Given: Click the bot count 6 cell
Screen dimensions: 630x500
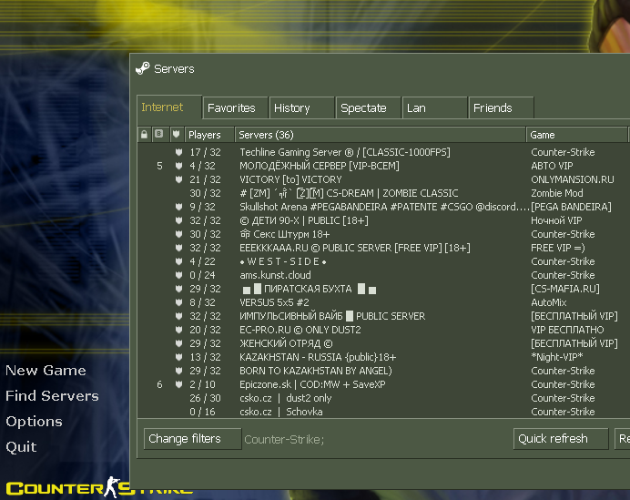Looking at the screenshot, I should tap(159, 384).
